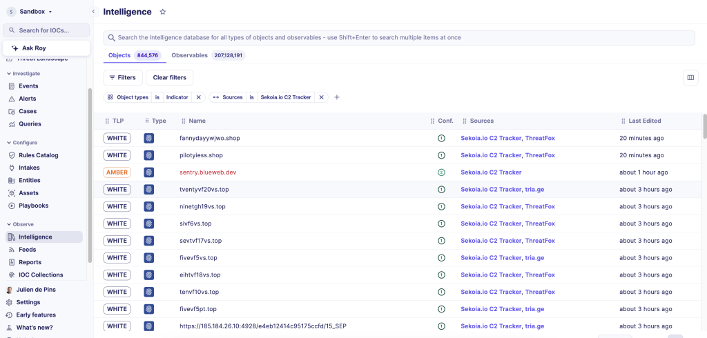The width and height of the screenshot is (707, 338).
Task: Click the Early features icon
Action: (9, 315)
